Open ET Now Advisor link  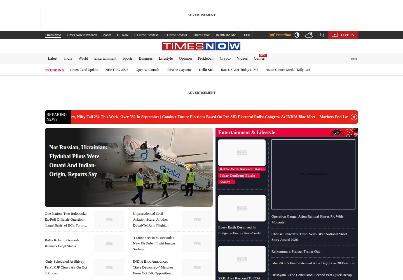coord(176,35)
